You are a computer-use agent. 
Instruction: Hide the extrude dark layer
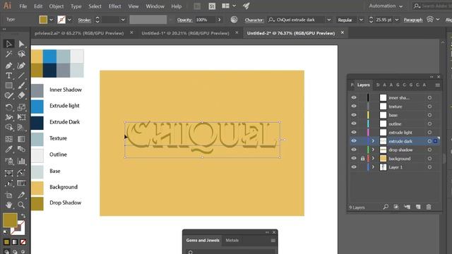coord(354,141)
